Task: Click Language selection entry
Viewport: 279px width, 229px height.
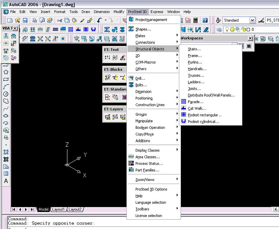Action: point(153,202)
